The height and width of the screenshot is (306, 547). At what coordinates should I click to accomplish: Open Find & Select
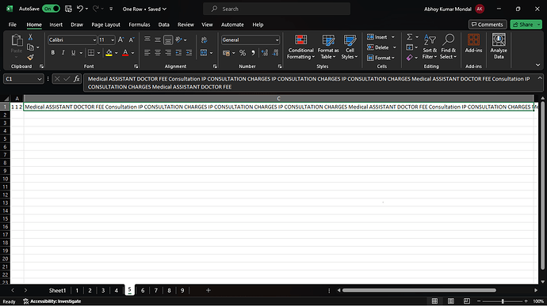pos(448,47)
